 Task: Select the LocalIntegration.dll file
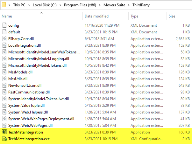click(x=25, y=45)
